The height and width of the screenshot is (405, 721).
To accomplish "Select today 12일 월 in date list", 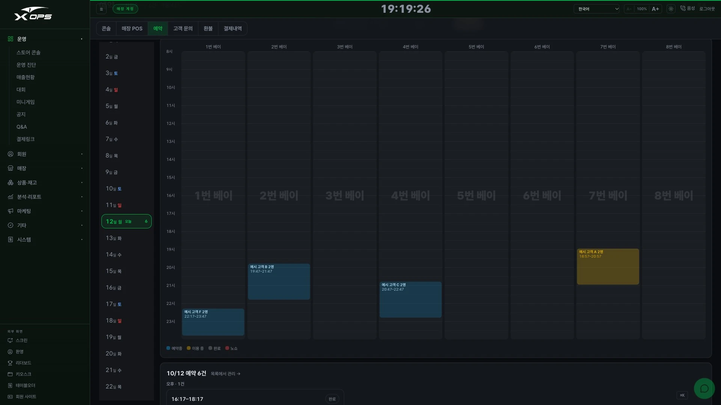I will [127, 221].
